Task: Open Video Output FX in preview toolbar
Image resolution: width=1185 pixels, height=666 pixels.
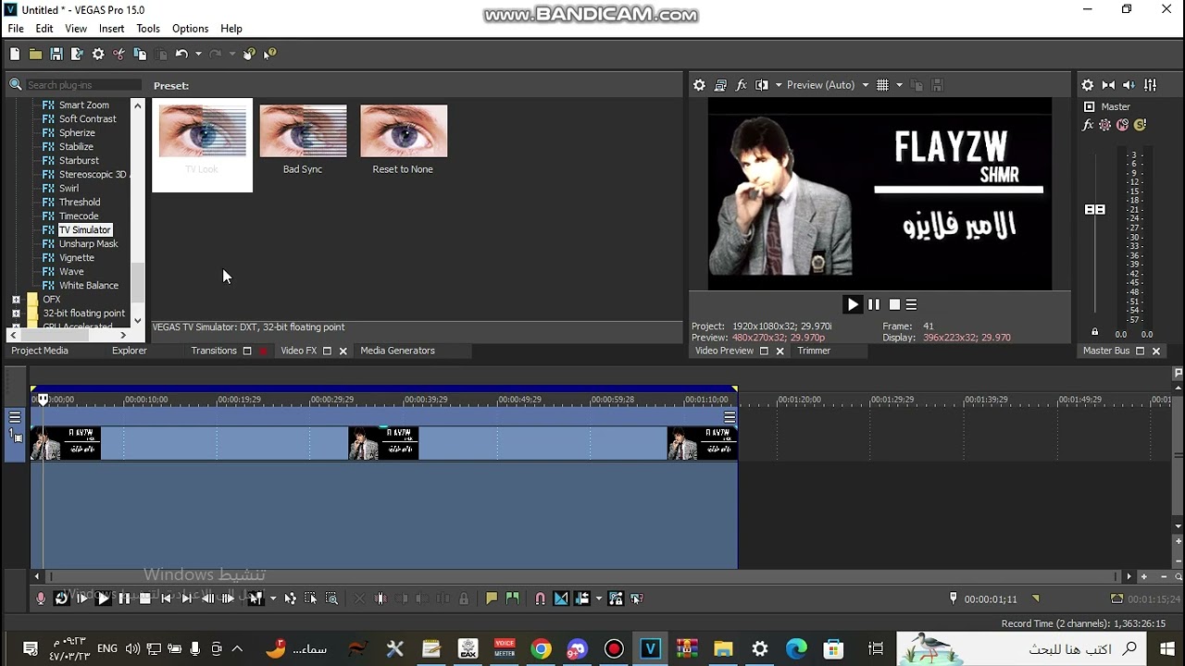Action: tap(741, 85)
